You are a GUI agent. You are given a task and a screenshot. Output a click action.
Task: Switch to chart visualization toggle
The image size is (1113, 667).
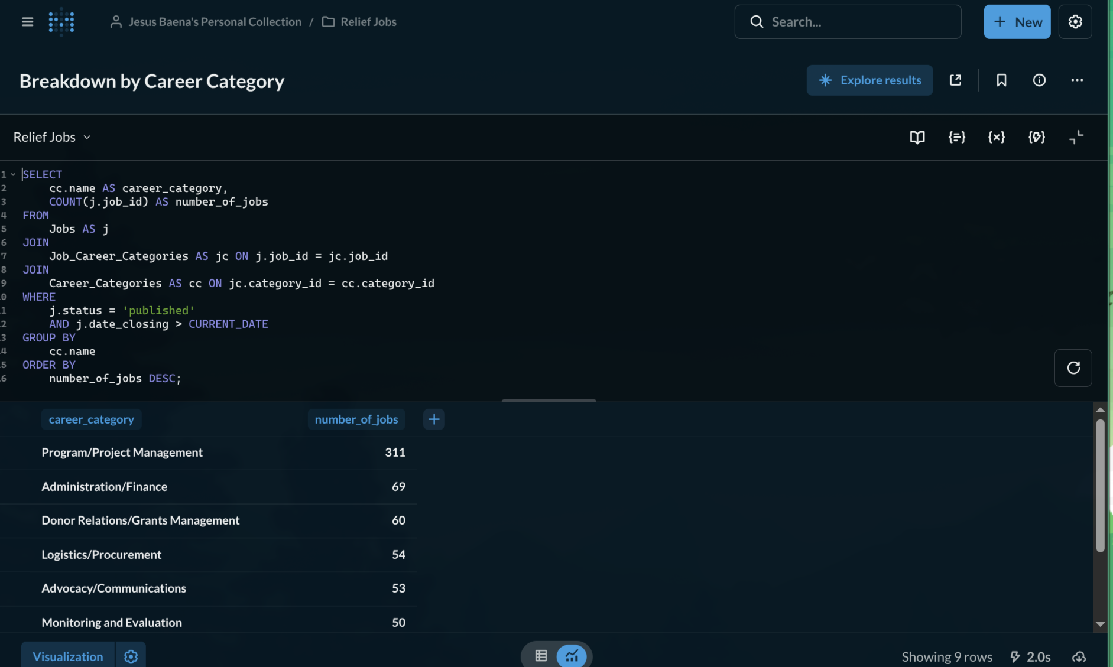(x=572, y=656)
